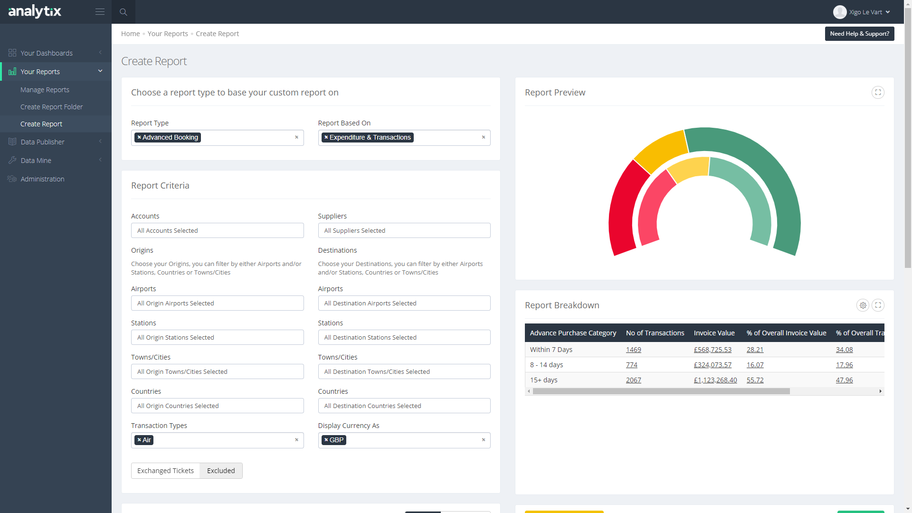Collapse Your Reports menu chevron
Image resolution: width=912 pixels, height=513 pixels.
100,71
